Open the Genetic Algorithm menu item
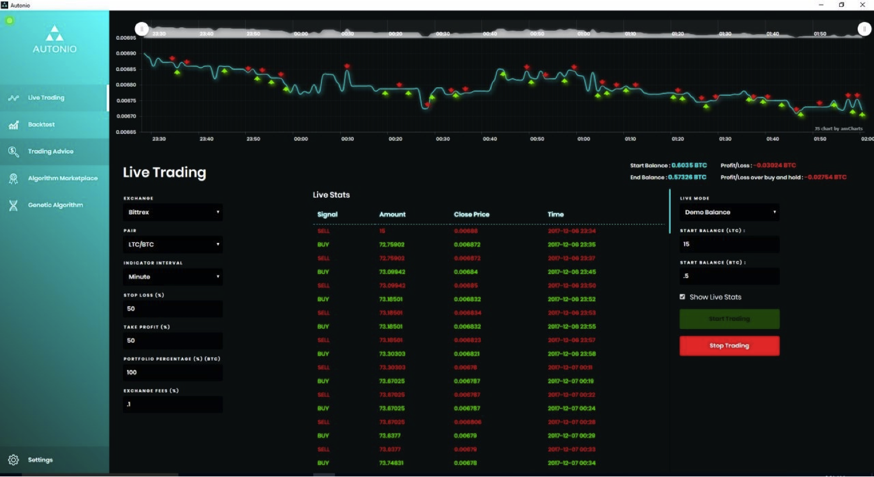 pyautogui.click(x=54, y=205)
